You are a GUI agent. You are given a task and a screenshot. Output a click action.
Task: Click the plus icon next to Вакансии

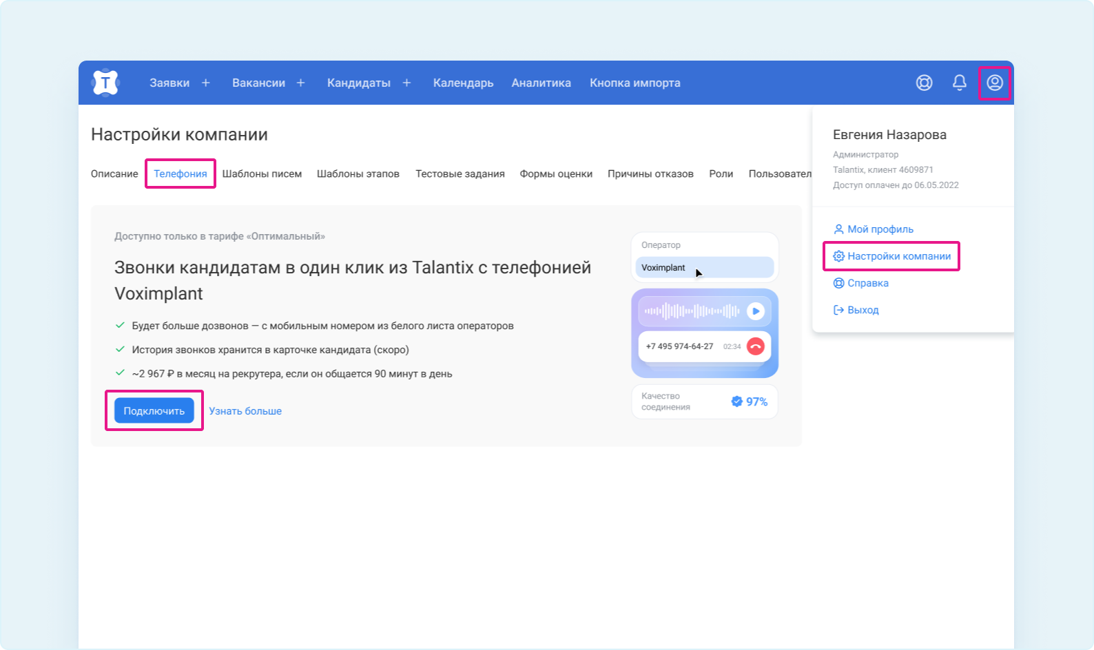pos(300,83)
